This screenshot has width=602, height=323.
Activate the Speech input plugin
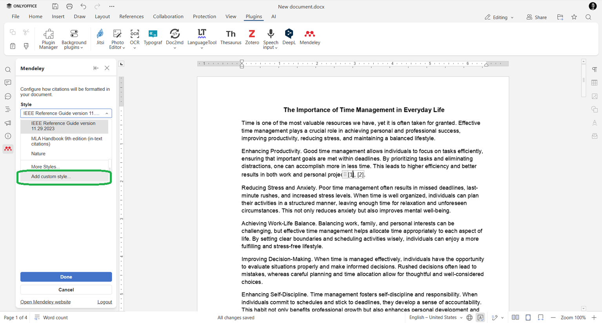tap(271, 39)
